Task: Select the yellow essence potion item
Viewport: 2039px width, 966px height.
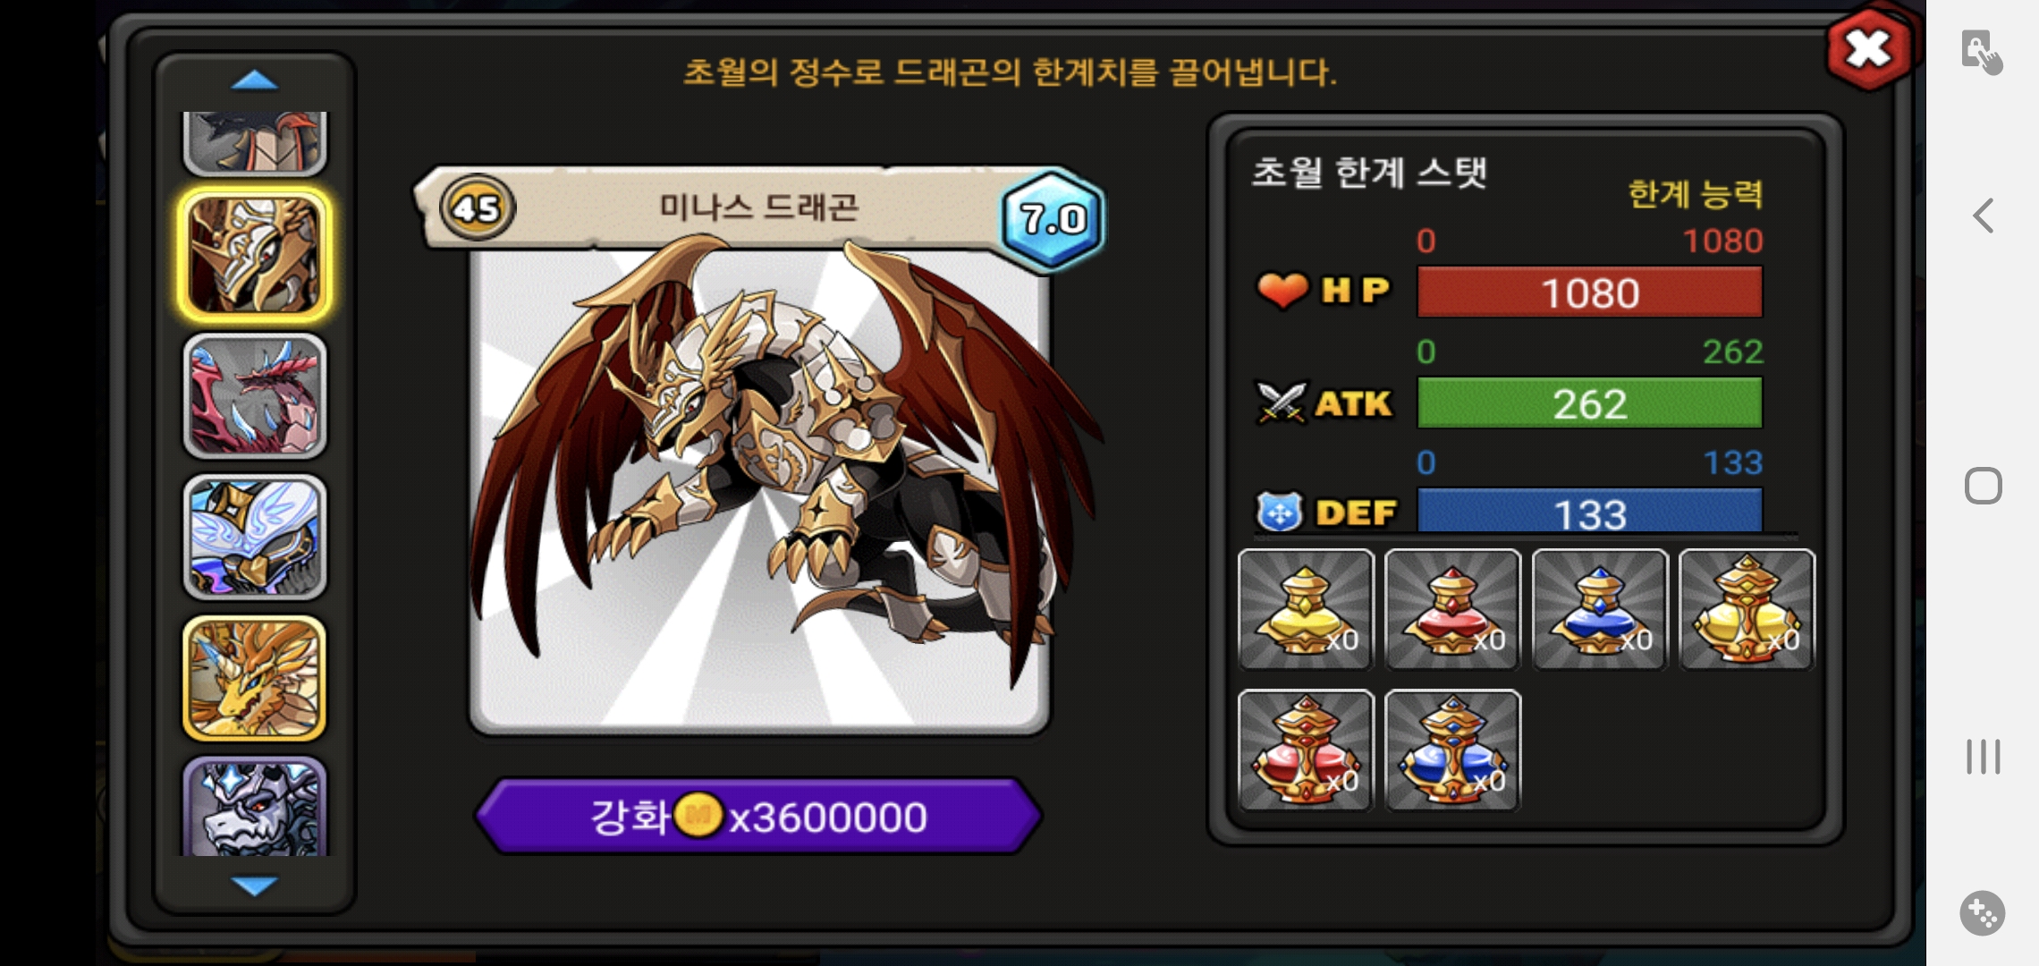Action: tap(1306, 609)
